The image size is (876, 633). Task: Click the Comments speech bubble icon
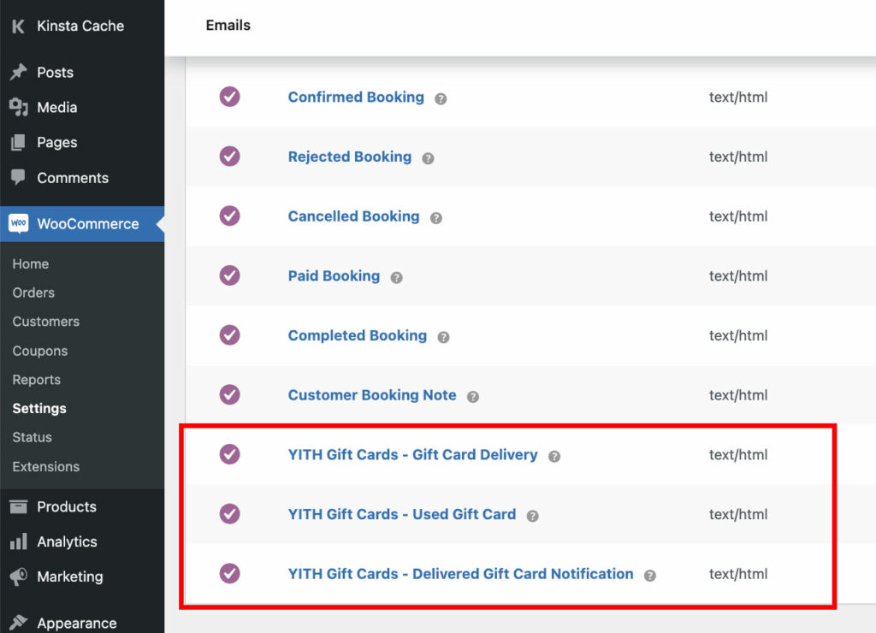point(18,178)
